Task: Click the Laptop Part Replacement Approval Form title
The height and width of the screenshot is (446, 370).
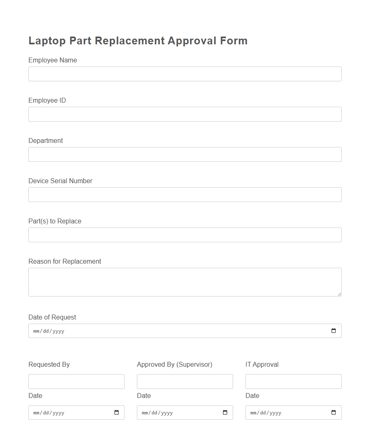Action: [138, 41]
